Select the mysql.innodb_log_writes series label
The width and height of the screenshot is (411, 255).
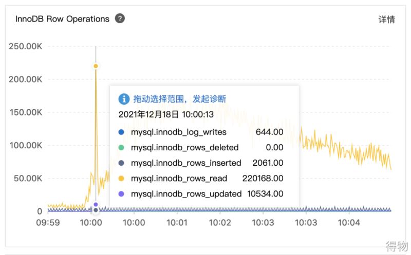click(x=179, y=132)
